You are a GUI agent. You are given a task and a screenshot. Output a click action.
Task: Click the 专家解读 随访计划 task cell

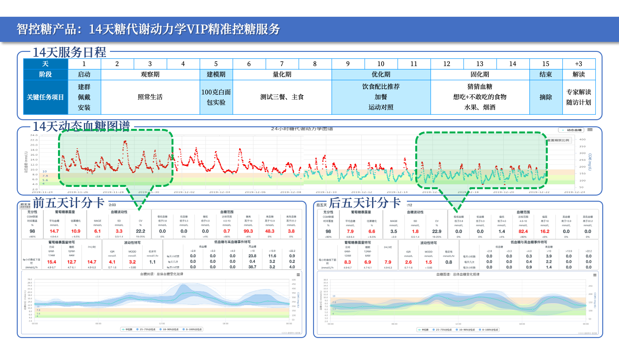click(x=579, y=97)
